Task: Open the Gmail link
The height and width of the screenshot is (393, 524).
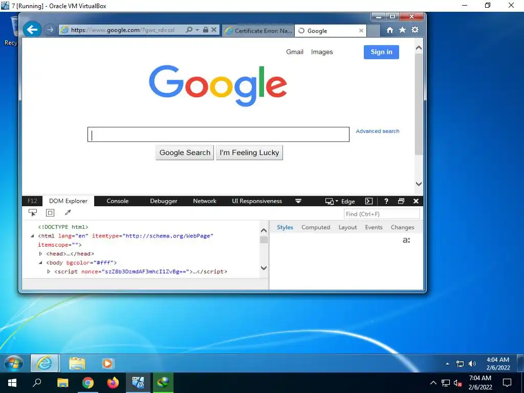Action: pyautogui.click(x=295, y=52)
